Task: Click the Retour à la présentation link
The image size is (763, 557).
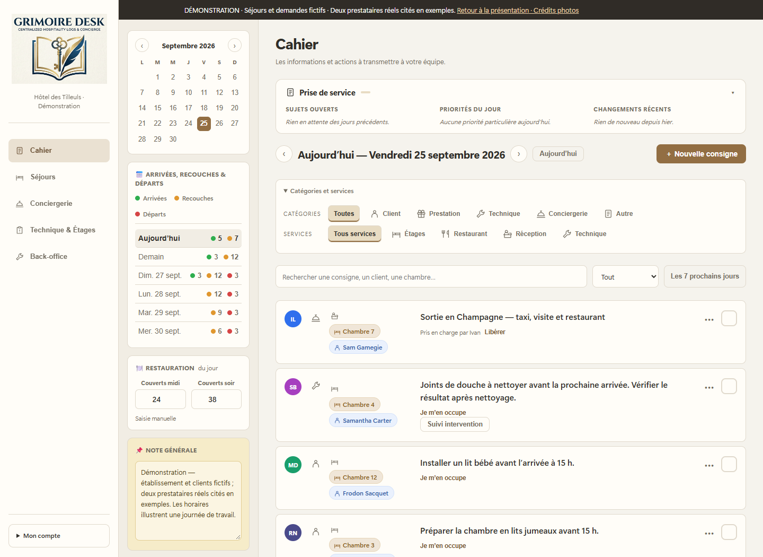Action: (x=493, y=10)
